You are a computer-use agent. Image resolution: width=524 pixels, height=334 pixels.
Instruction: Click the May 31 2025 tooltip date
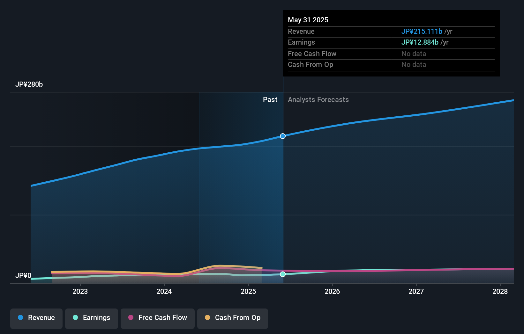(x=308, y=20)
